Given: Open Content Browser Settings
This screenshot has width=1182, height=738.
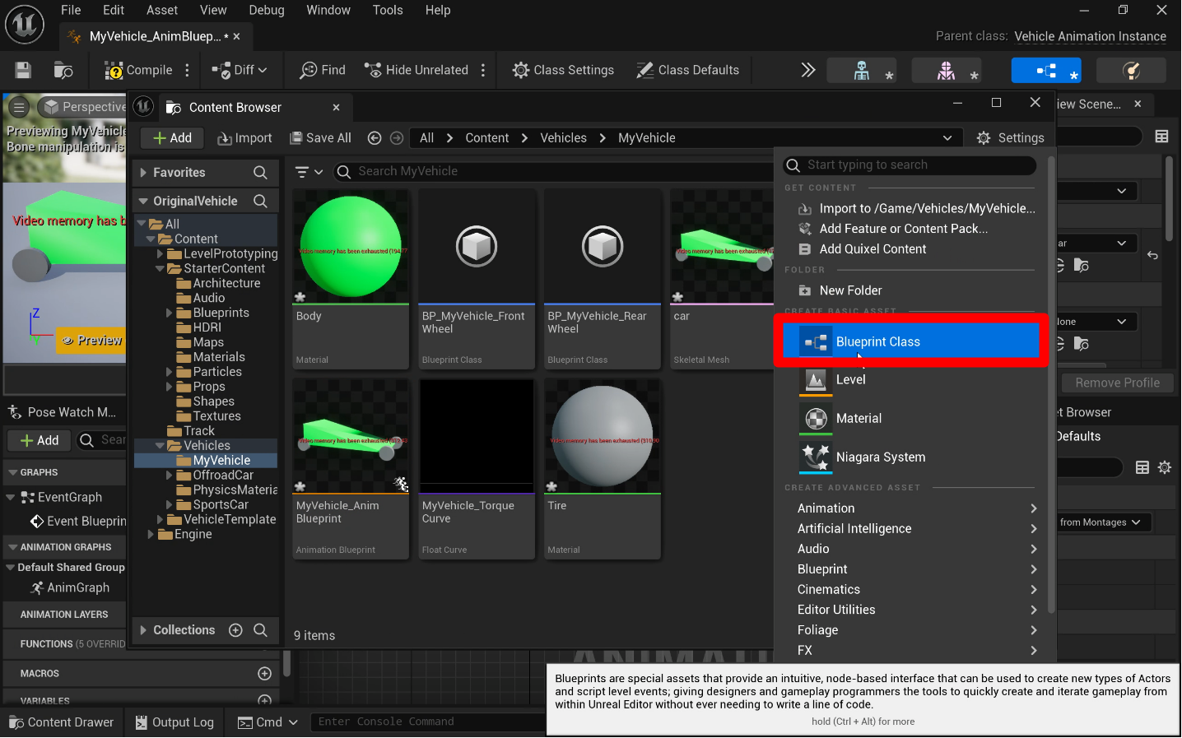Looking at the screenshot, I should click(1010, 138).
